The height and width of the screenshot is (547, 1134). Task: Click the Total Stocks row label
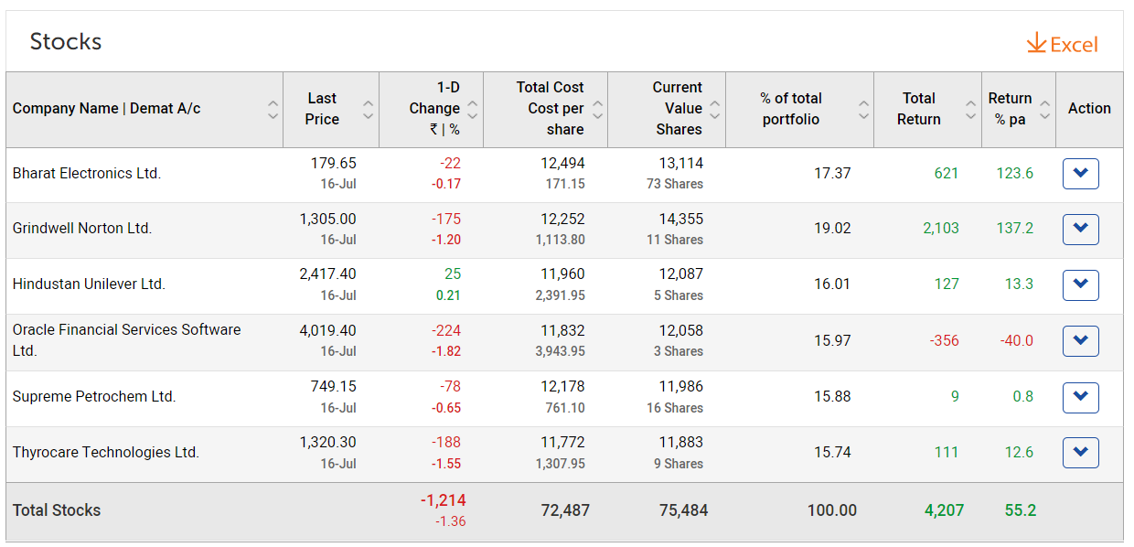57,510
